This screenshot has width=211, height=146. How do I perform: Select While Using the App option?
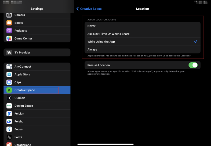(143, 42)
